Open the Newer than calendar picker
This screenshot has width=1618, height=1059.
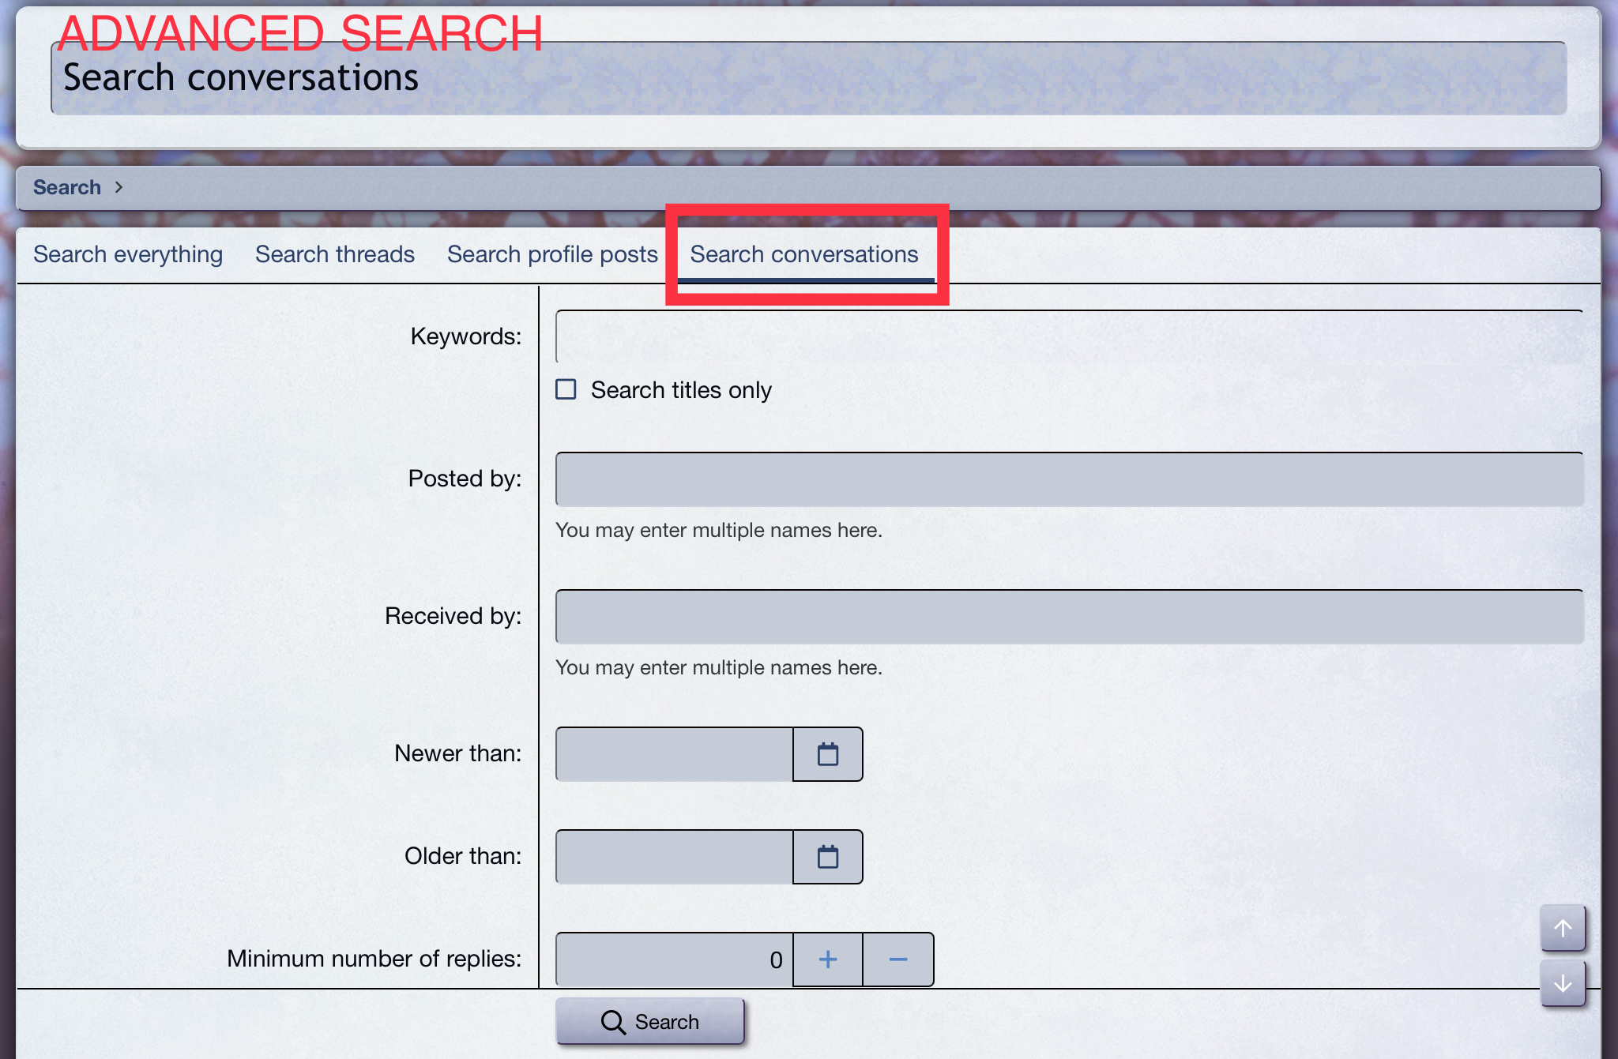pyautogui.click(x=828, y=754)
